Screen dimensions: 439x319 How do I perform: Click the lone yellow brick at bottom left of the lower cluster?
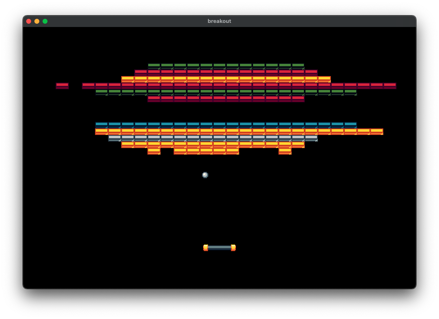(154, 151)
